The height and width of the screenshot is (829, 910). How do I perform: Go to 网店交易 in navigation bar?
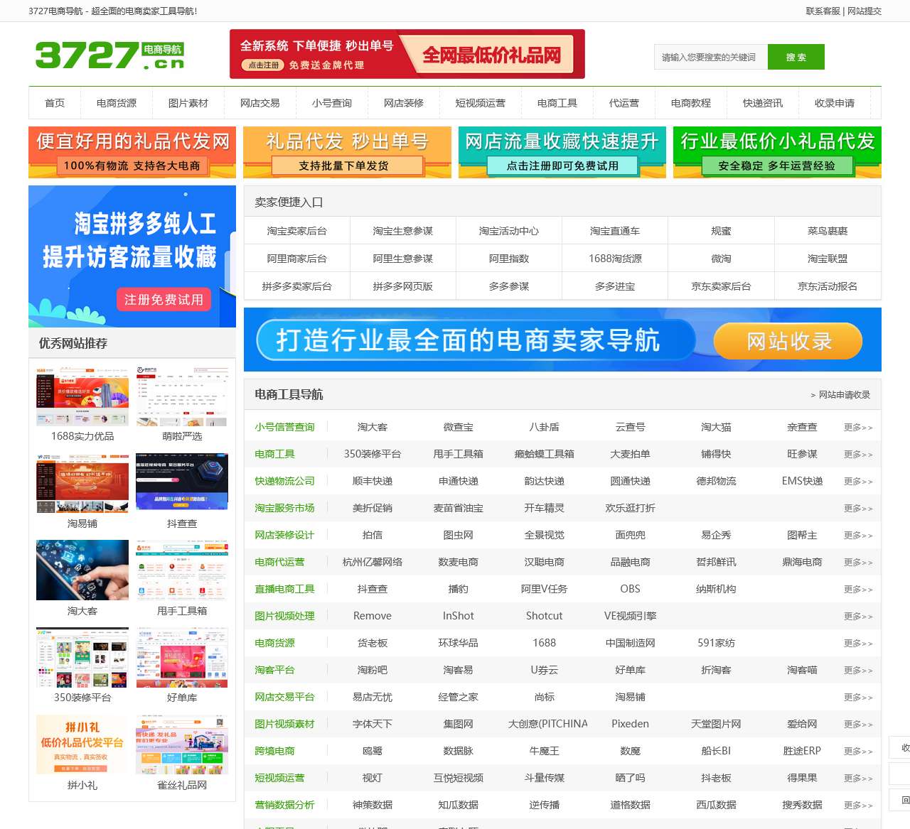pyautogui.click(x=260, y=103)
